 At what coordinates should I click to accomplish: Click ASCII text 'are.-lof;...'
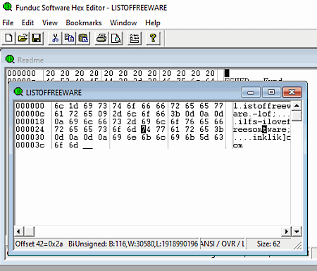[x=262, y=114]
